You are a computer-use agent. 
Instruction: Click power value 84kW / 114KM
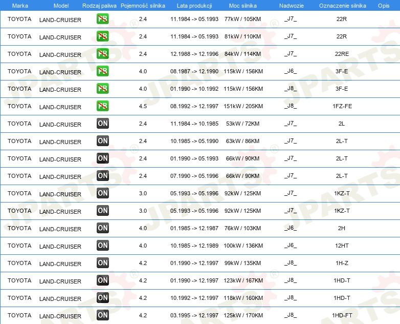pyautogui.click(x=242, y=54)
